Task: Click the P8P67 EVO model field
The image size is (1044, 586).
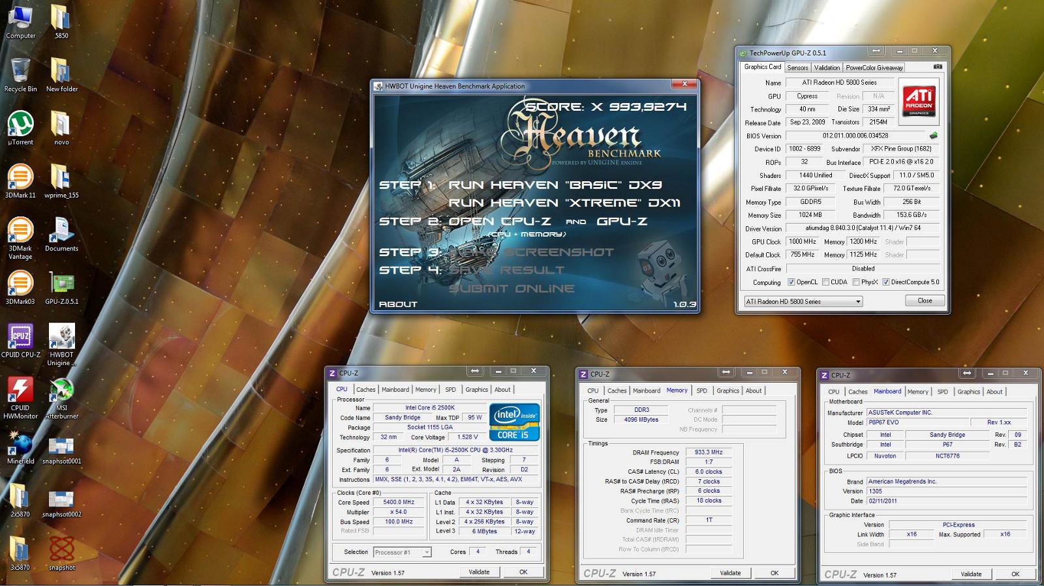Action: click(917, 422)
